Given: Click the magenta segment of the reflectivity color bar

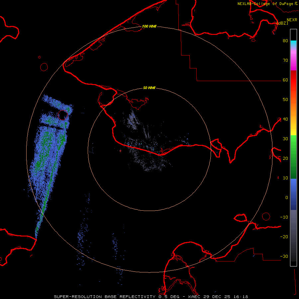Looking at the screenshot, I should (x=293, y=61).
